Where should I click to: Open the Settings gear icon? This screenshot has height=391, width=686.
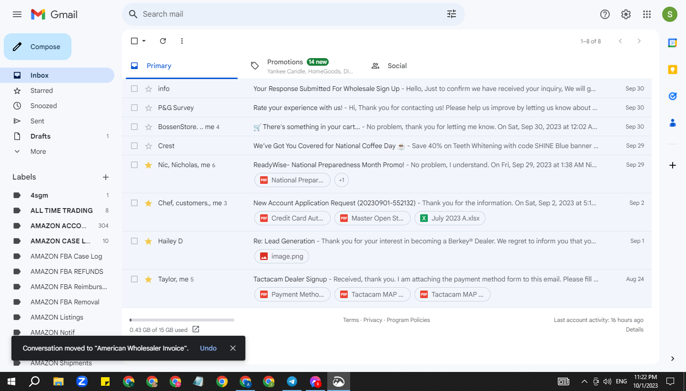(626, 14)
